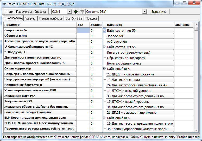Screen dimensions: 202x141
Task: Select 35 Клапан управления холостым ходом item
Action: pyautogui.click(x=140, y=129)
